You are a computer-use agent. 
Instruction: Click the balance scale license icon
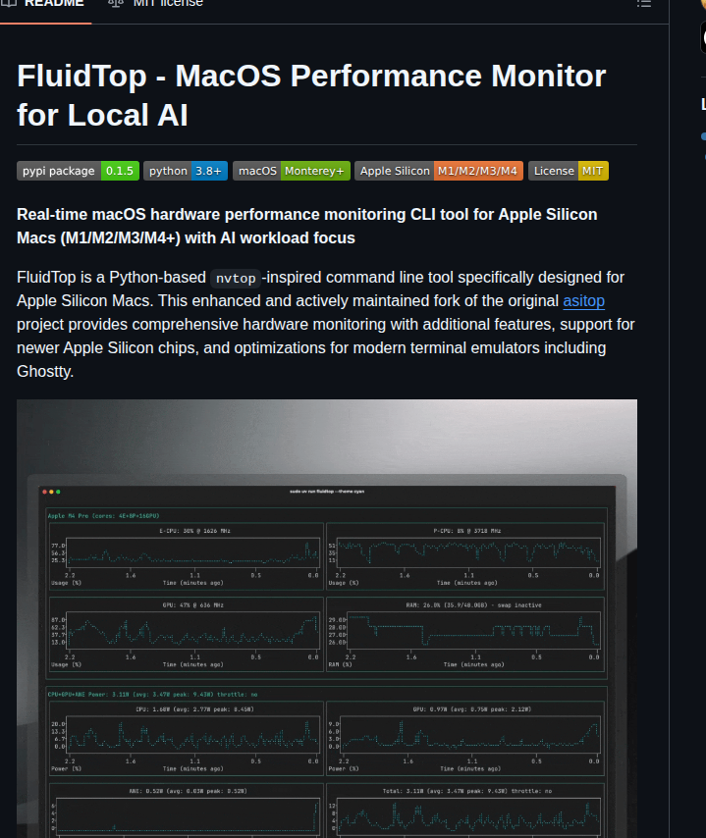(116, 3)
